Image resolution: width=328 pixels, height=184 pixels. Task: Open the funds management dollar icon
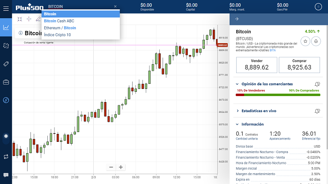[x=6, y=100]
